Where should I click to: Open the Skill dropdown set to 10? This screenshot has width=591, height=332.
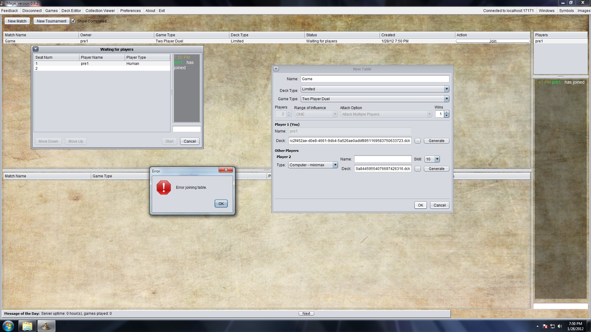coord(432,159)
